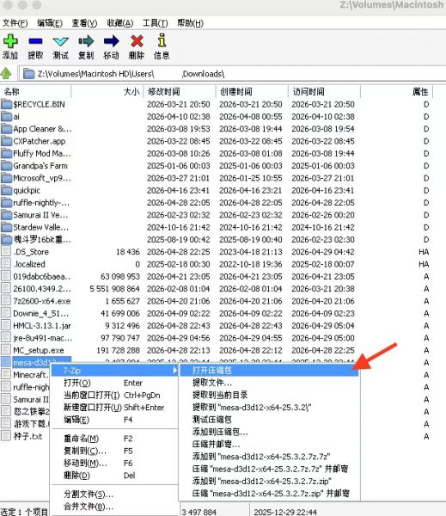Viewport: 446px width, 516px height.
Task: Click the Delete (删除) red X icon
Action: point(137,41)
